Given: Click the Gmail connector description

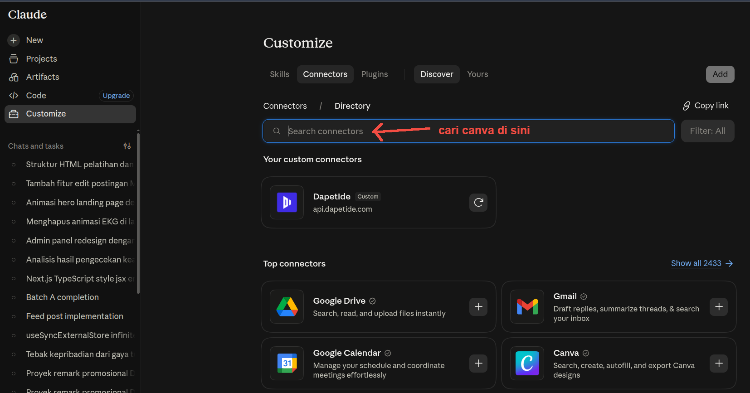Looking at the screenshot, I should coord(626,314).
